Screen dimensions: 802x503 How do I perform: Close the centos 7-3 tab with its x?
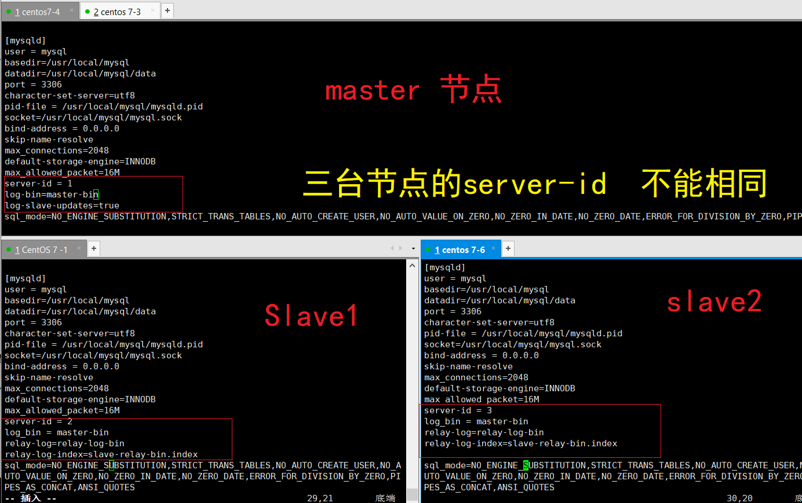[153, 10]
